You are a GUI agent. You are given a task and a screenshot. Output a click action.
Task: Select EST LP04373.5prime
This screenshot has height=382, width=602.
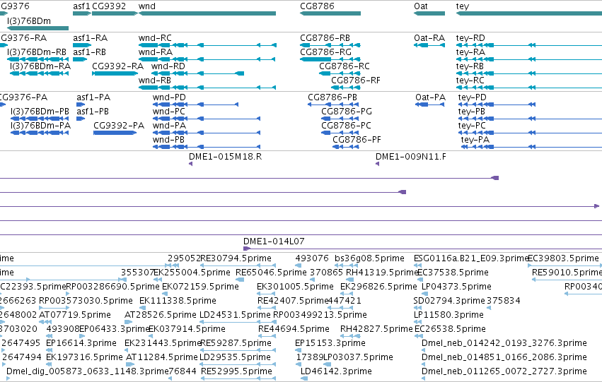(x=456, y=287)
